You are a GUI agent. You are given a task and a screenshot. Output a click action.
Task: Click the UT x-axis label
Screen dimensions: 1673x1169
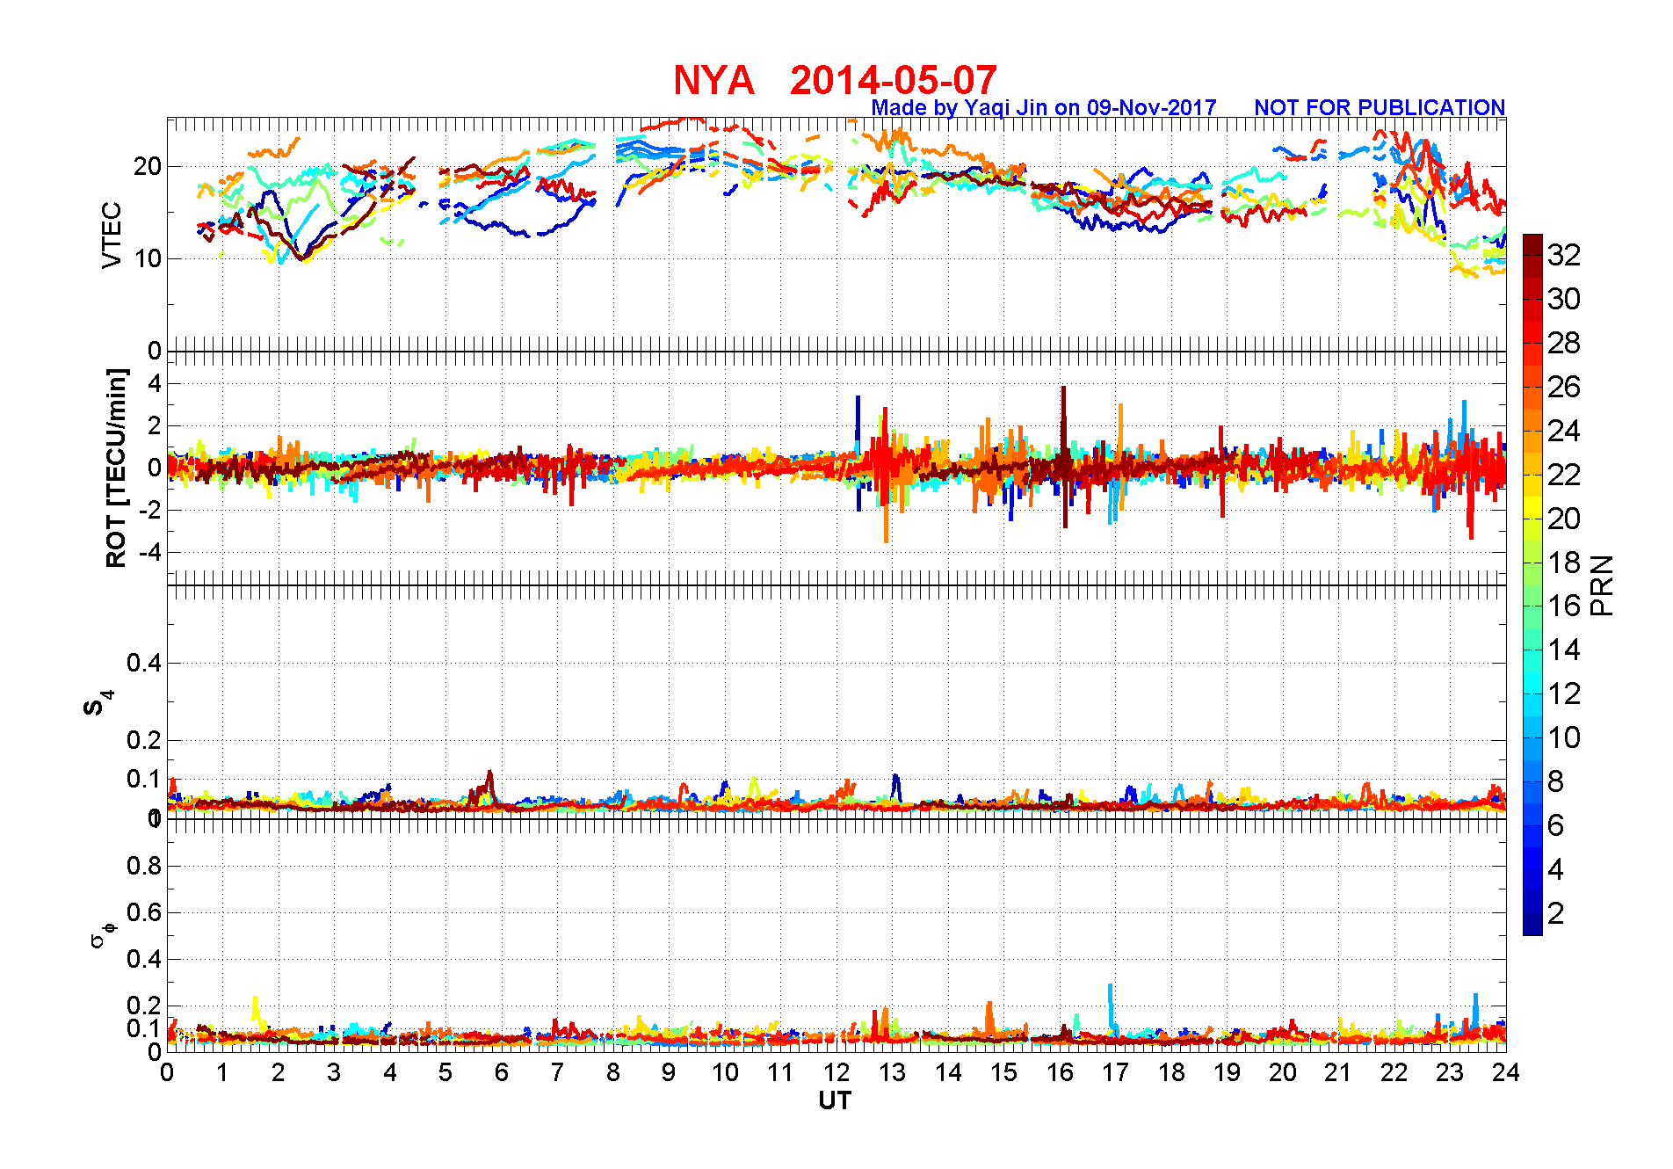[835, 1100]
